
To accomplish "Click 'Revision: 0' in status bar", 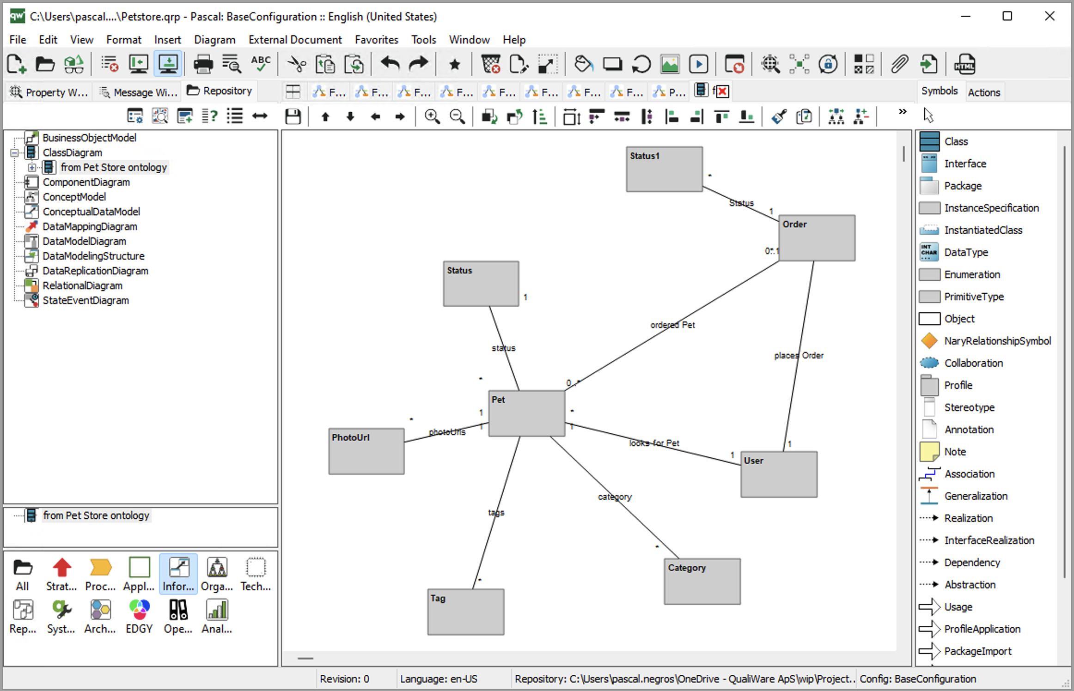I will point(345,679).
